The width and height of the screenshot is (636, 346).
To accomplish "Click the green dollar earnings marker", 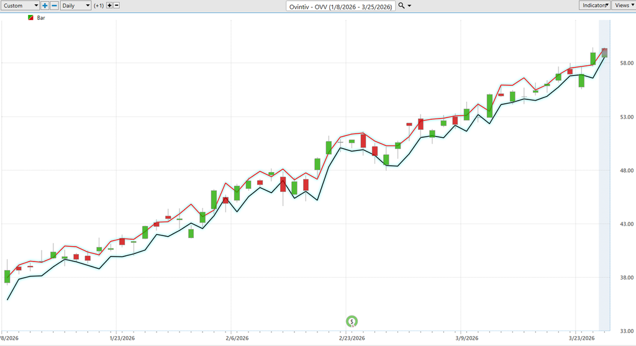I will (352, 321).
